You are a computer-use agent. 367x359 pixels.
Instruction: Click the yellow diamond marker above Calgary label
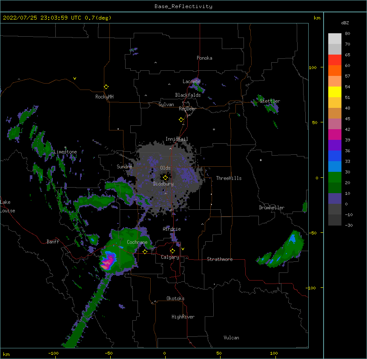coord(172,251)
